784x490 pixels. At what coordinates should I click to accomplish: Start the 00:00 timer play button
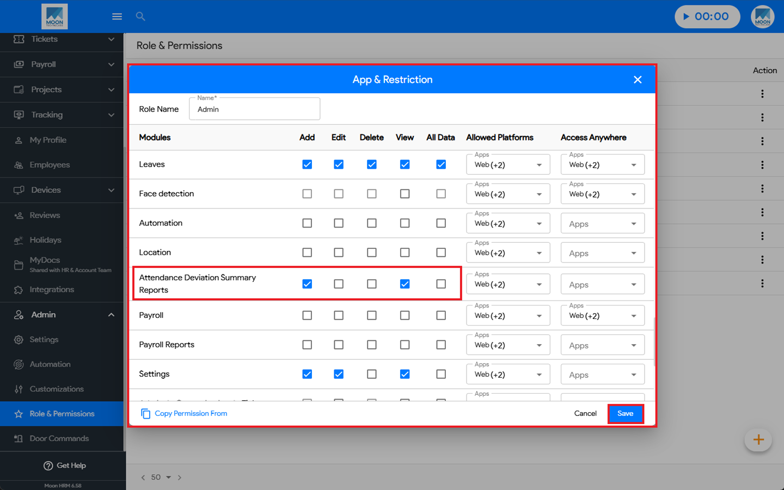pyautogui.click(x=687, y=16)
